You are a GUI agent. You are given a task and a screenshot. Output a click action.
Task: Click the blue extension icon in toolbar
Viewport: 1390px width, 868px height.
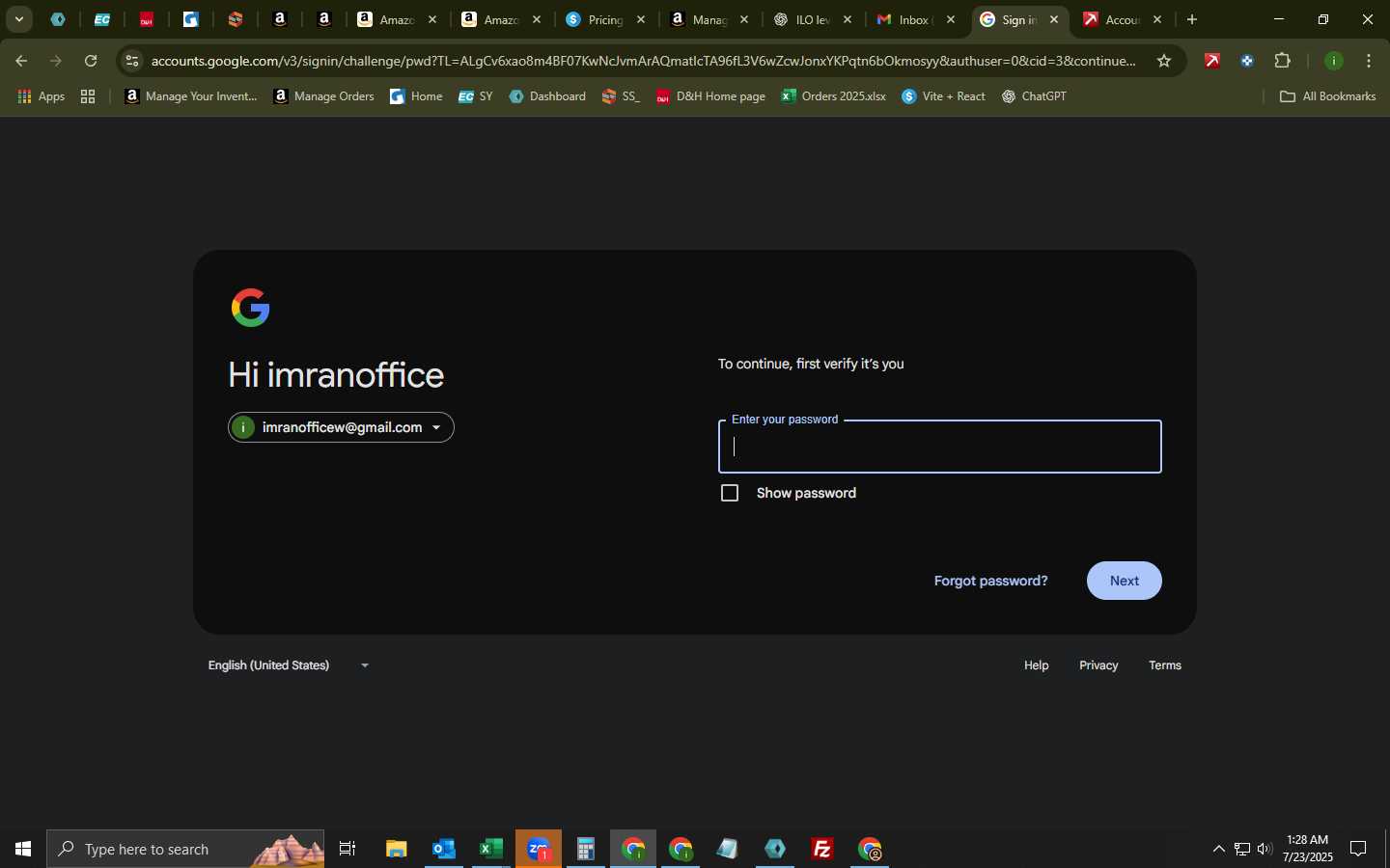(x=1247, y=61)
